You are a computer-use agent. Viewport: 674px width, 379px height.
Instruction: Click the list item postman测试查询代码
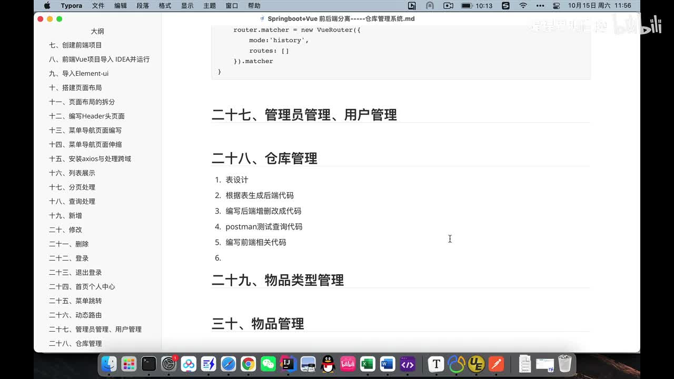264,227
